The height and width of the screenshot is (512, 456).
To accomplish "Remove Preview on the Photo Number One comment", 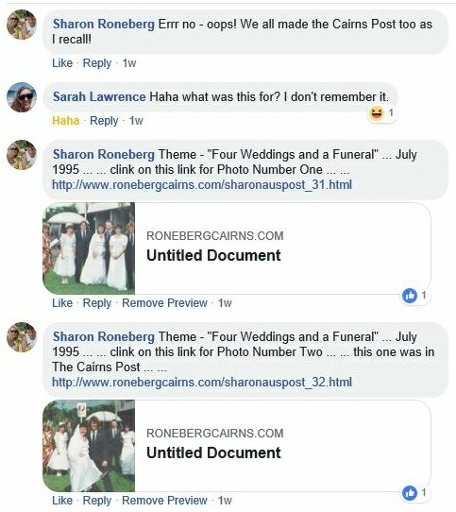I will pyautogui.click(x=164, y=303).
